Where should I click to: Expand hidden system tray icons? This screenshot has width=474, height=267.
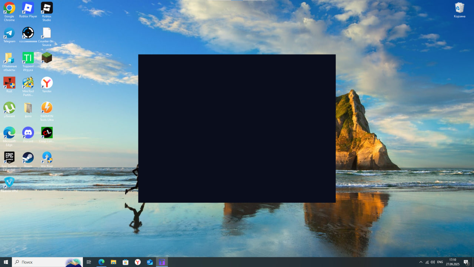click(421, 262)
